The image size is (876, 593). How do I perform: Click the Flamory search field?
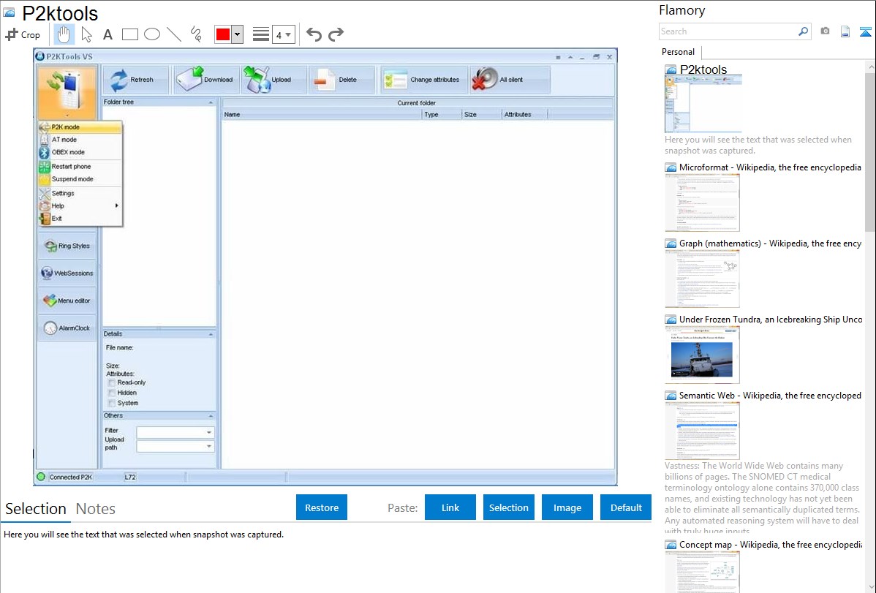728,31
